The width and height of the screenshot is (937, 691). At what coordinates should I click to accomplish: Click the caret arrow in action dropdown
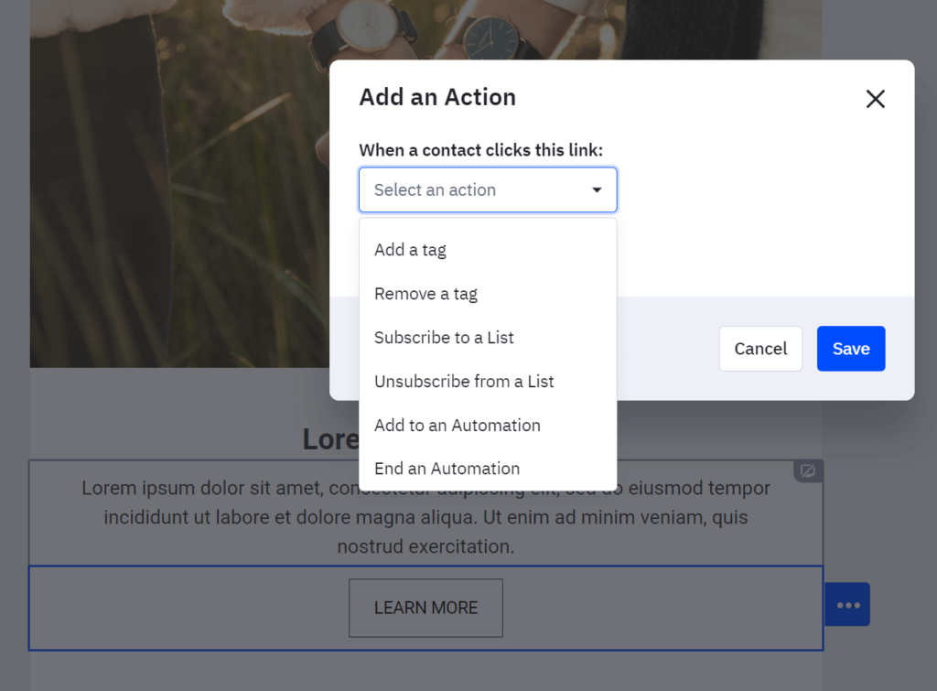point(597,190)
